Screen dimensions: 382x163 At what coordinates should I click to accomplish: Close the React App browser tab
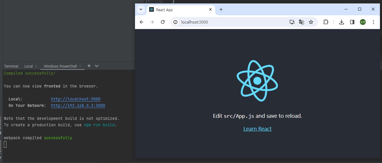click(210, 9)
